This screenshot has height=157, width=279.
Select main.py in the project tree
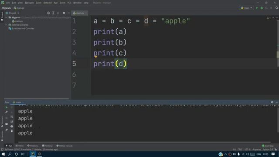coord(17,21)
